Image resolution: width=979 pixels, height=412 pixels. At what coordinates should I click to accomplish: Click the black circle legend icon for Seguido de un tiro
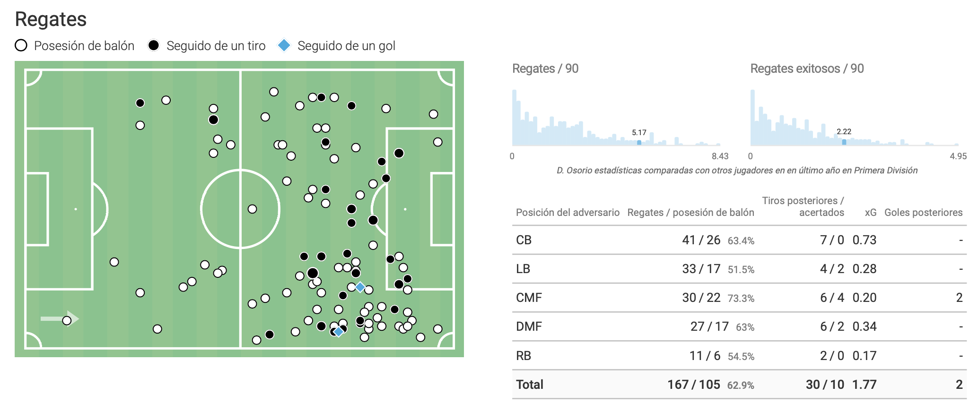[x=153, y=45]
